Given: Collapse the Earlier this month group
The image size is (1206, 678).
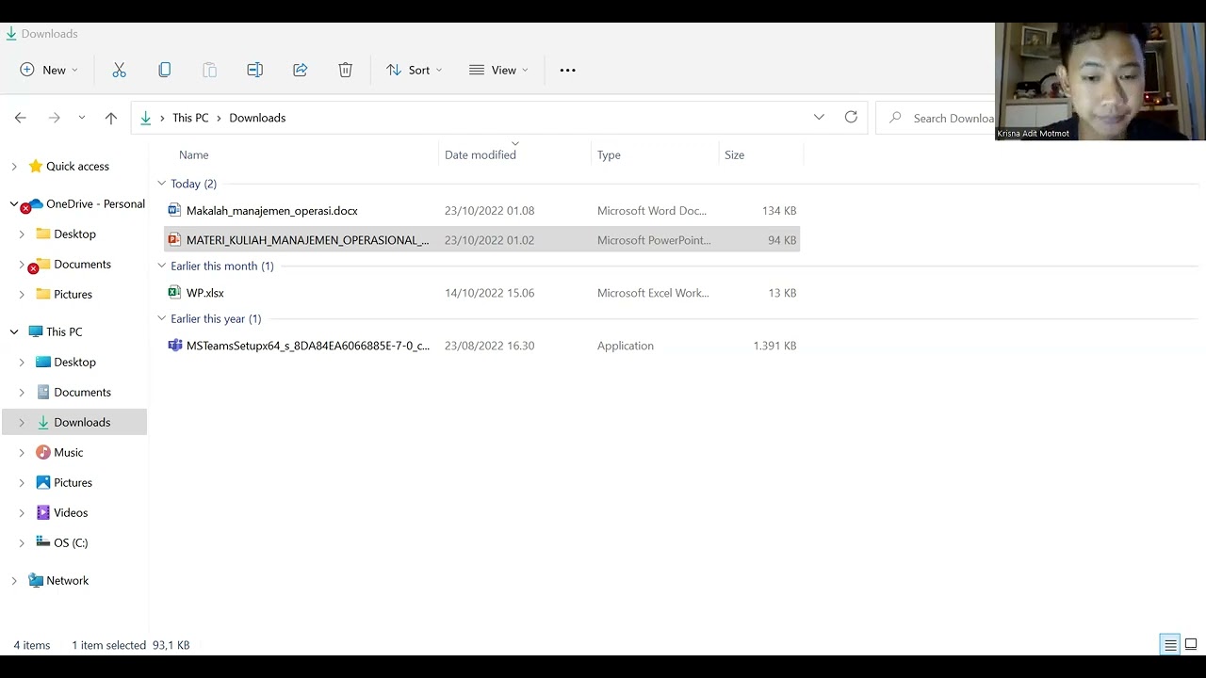Looking at the screenshot, I should click(161, 266).
